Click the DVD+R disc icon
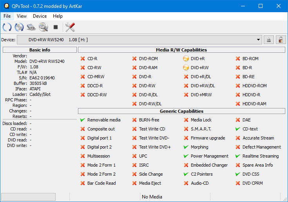This screenshot has width=288, height=202. click(186, 59)
